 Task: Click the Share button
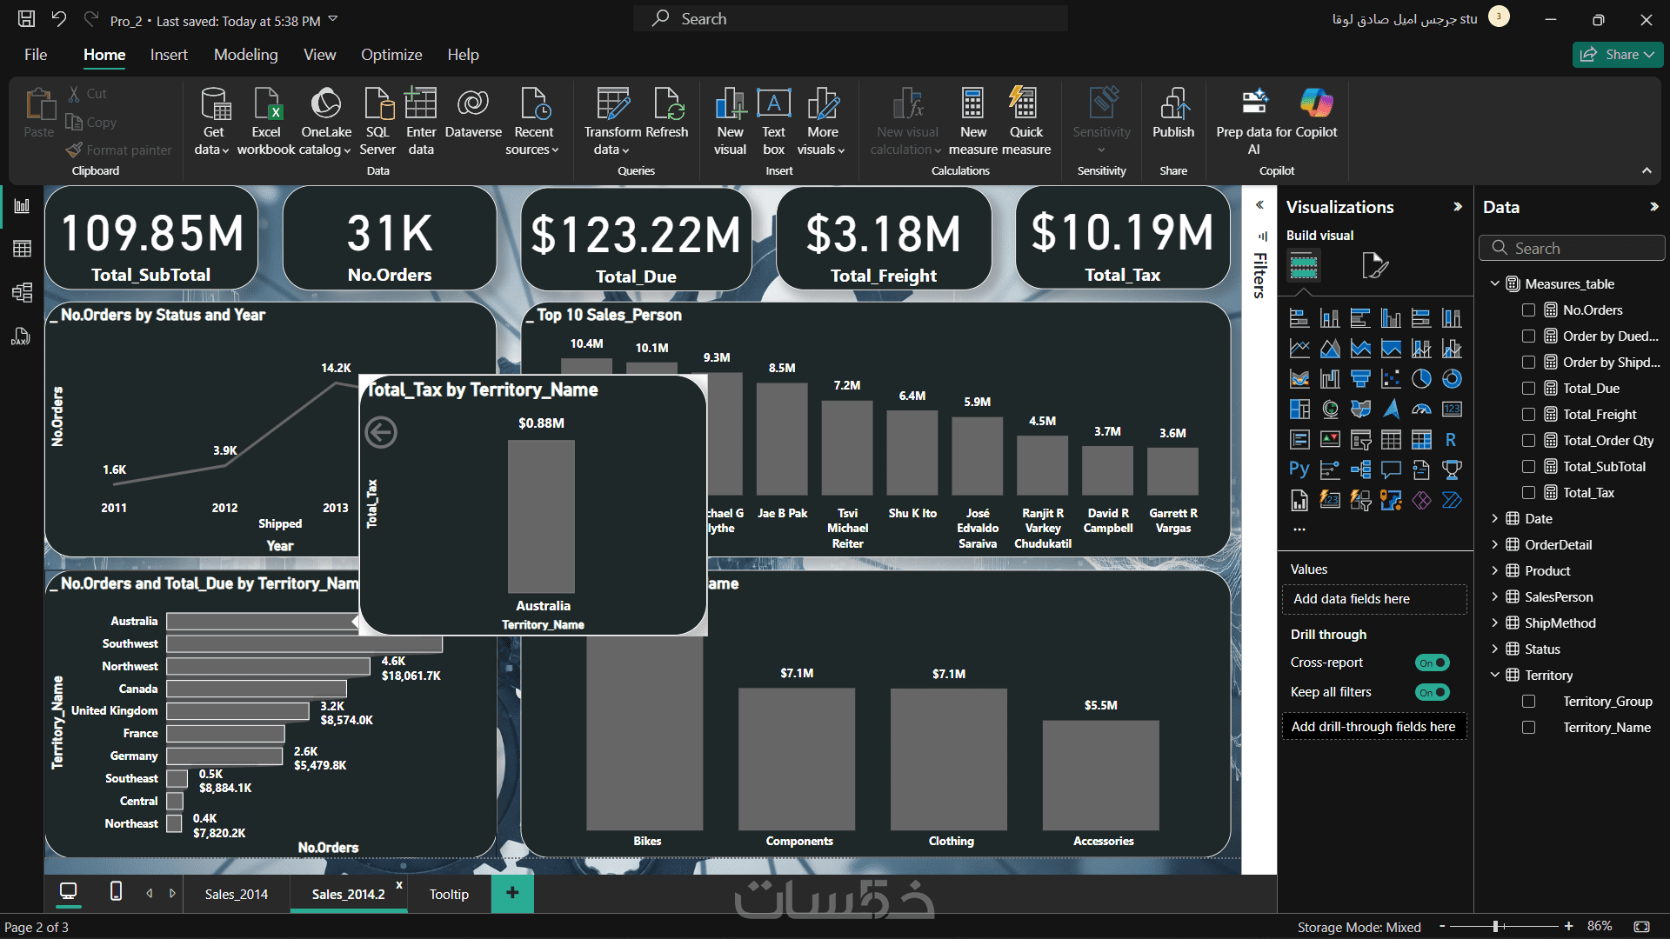[1617, 55]
